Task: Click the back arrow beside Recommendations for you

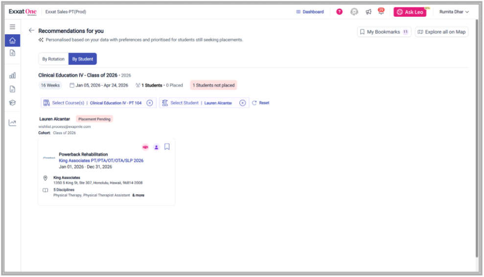Action: tap(31, 30)
